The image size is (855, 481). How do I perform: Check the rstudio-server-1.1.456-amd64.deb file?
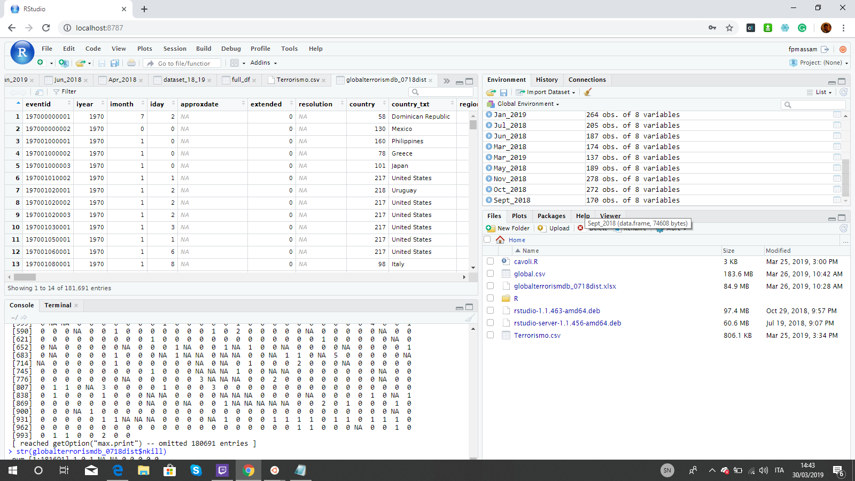tap(490, 323)
